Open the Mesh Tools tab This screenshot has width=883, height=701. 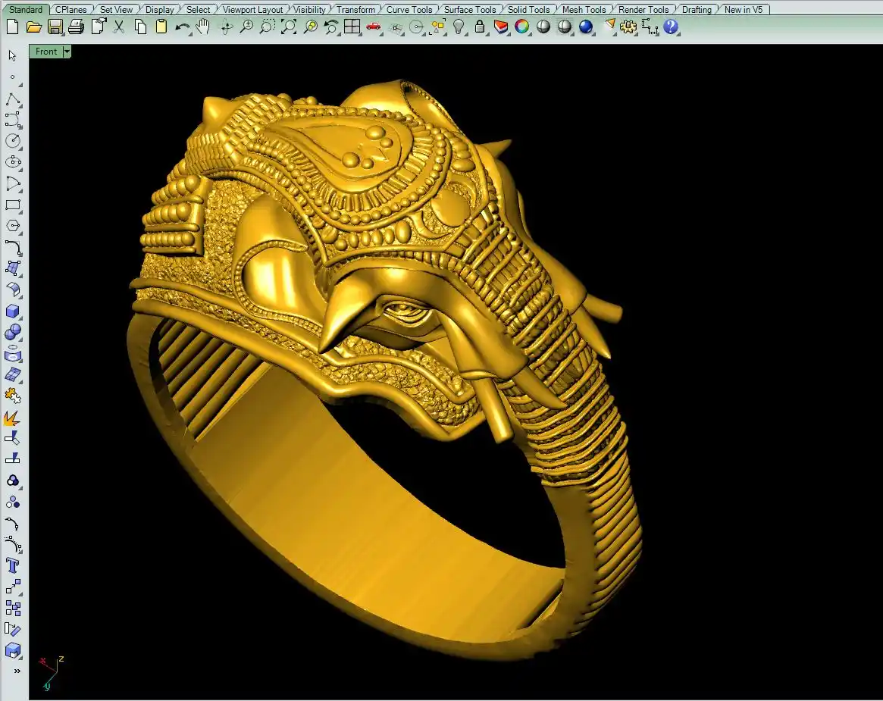[584, 10]
